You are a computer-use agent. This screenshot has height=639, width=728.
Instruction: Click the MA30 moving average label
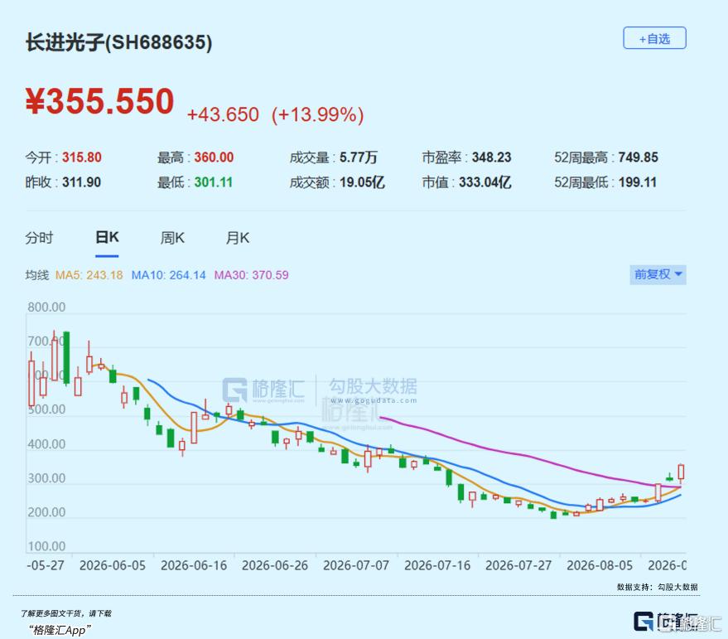coord(251,275)
